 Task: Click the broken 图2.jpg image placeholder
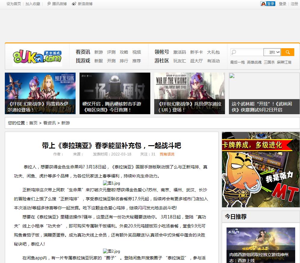[x=111, y=251]
